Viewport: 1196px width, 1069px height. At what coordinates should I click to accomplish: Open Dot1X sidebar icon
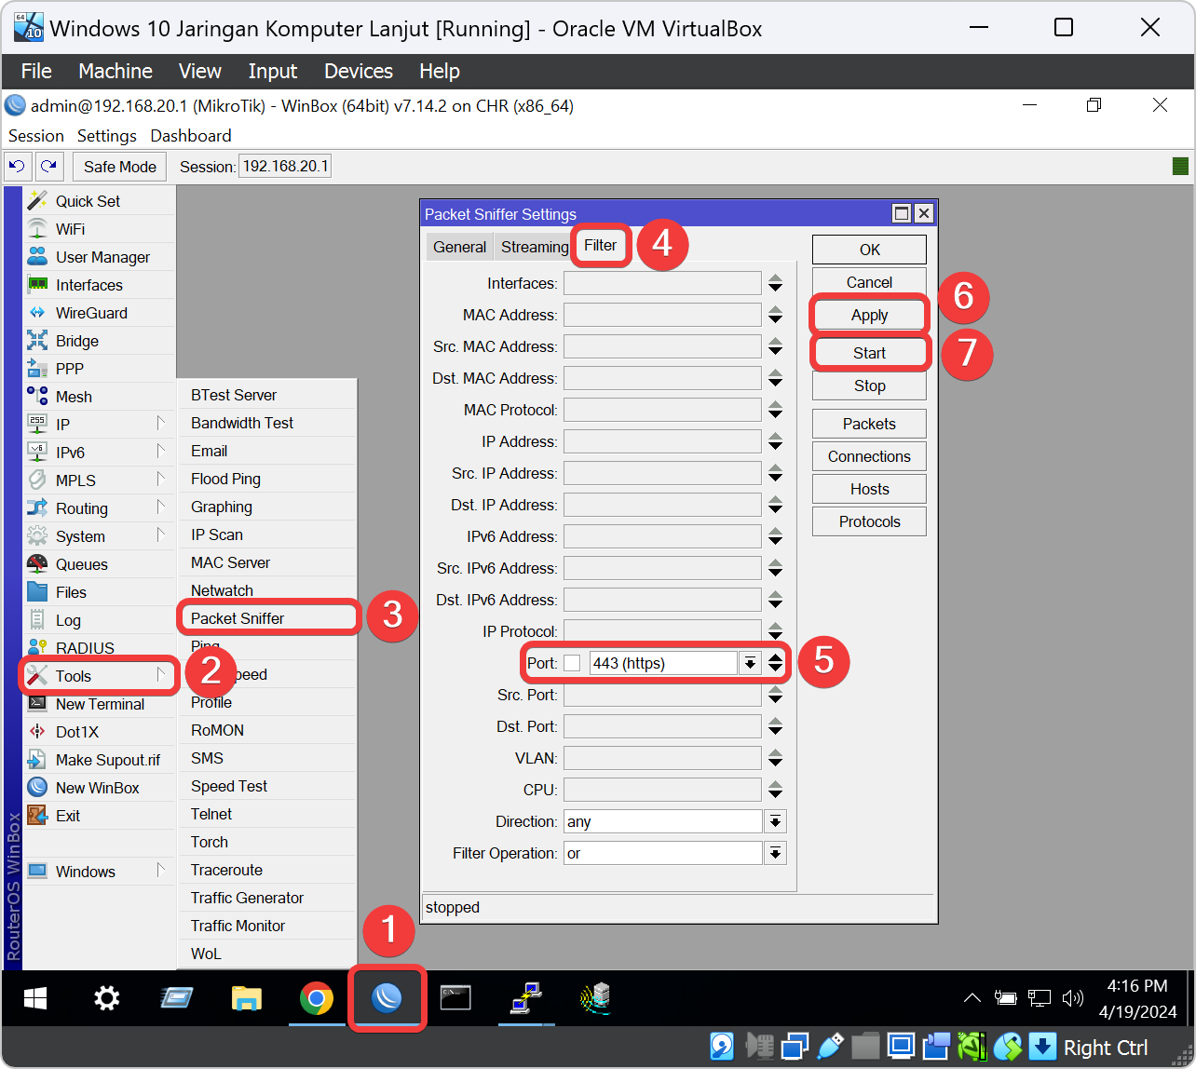coord(37,731)
